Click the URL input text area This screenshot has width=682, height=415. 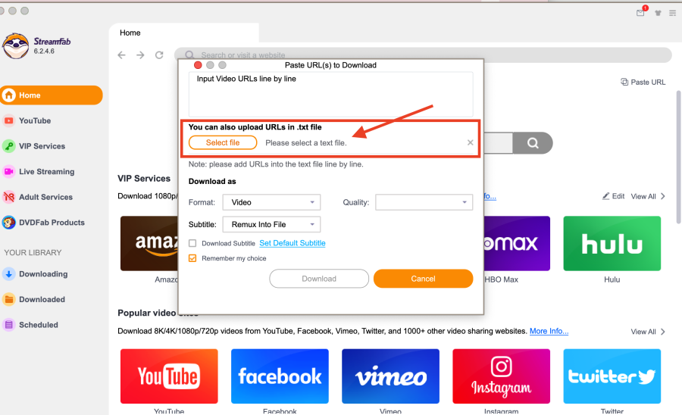pyautogui.click(x=330, y=95)
